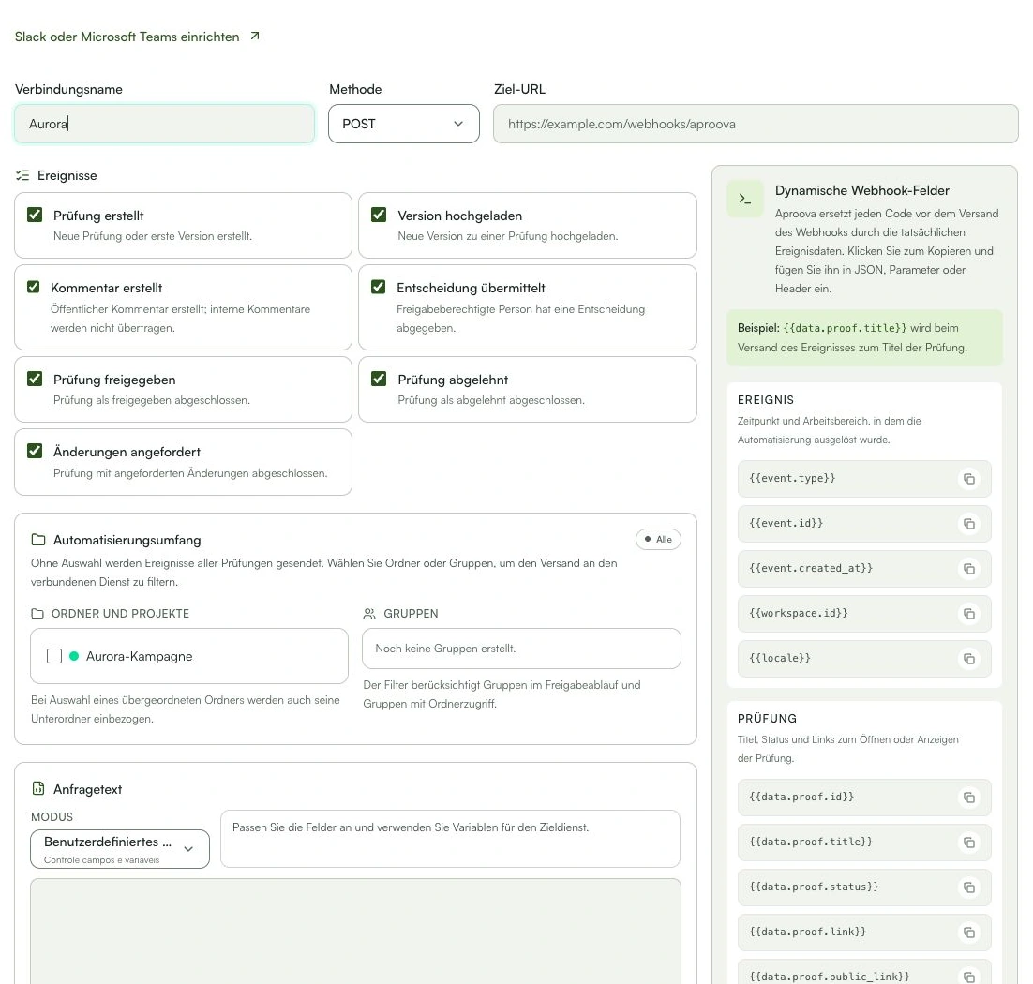Click into the request body editor area
The image size is (1033, 984).
(356, 932)
